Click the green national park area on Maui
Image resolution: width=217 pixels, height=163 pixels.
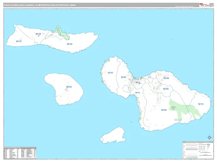(184, 109)
